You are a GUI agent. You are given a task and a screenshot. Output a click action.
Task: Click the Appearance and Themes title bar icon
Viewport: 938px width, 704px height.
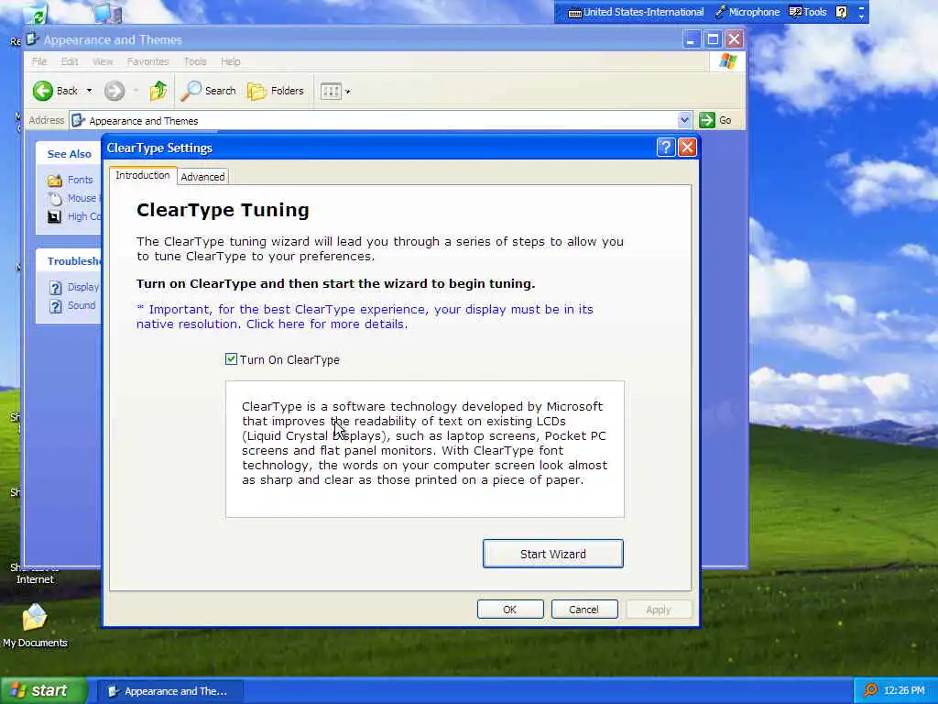tap(32, 39)
